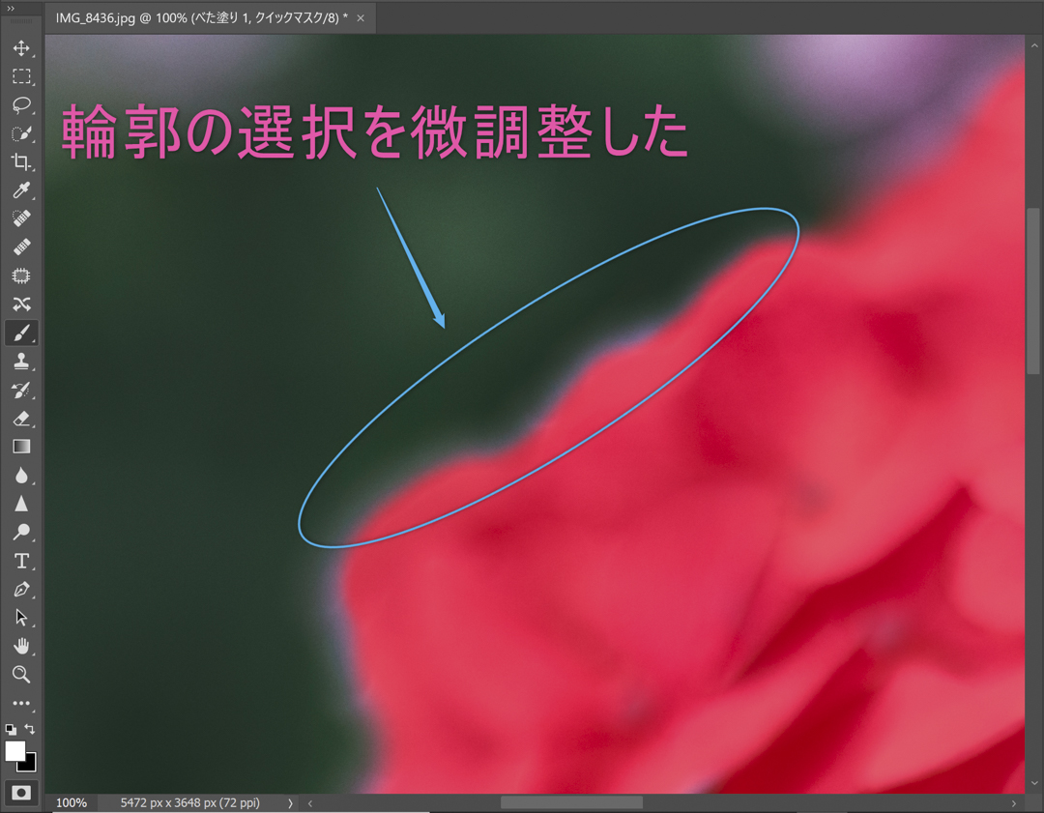This screenshot has height=813, width=1044.
Task: Select the Horizontal Type tool
Action: pyautogui.click(x=21, y=561)
